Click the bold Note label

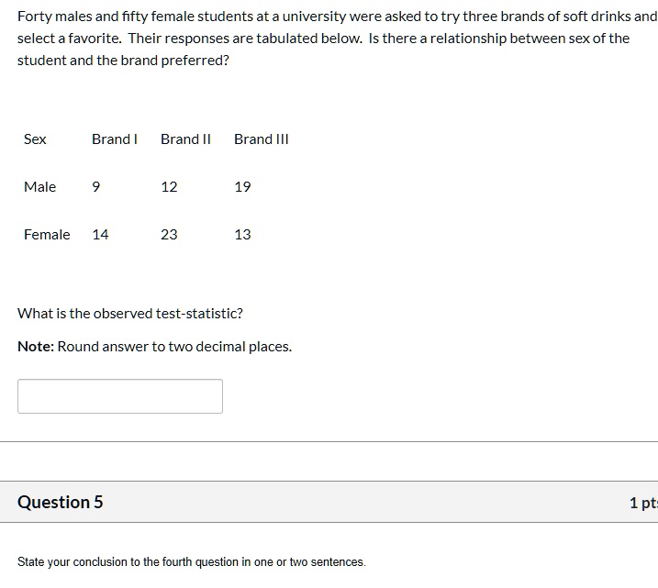(36, 347)
